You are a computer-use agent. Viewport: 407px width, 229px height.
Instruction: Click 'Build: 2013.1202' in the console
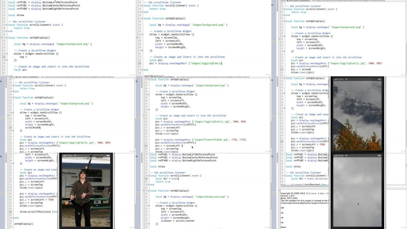click(x=289, y=198)
